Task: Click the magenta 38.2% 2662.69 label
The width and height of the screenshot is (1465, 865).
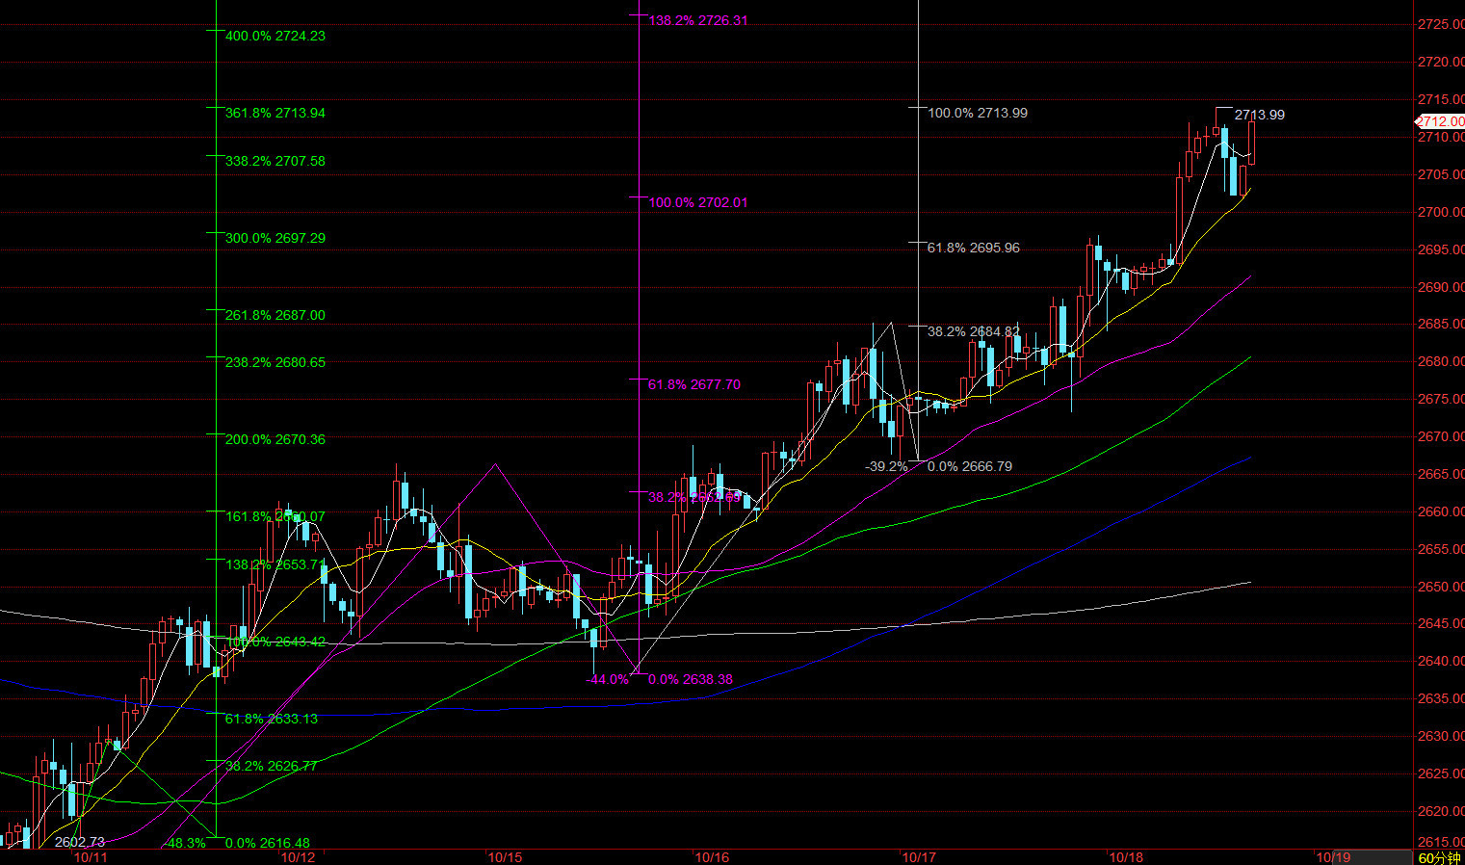Action: click(694, 497)
